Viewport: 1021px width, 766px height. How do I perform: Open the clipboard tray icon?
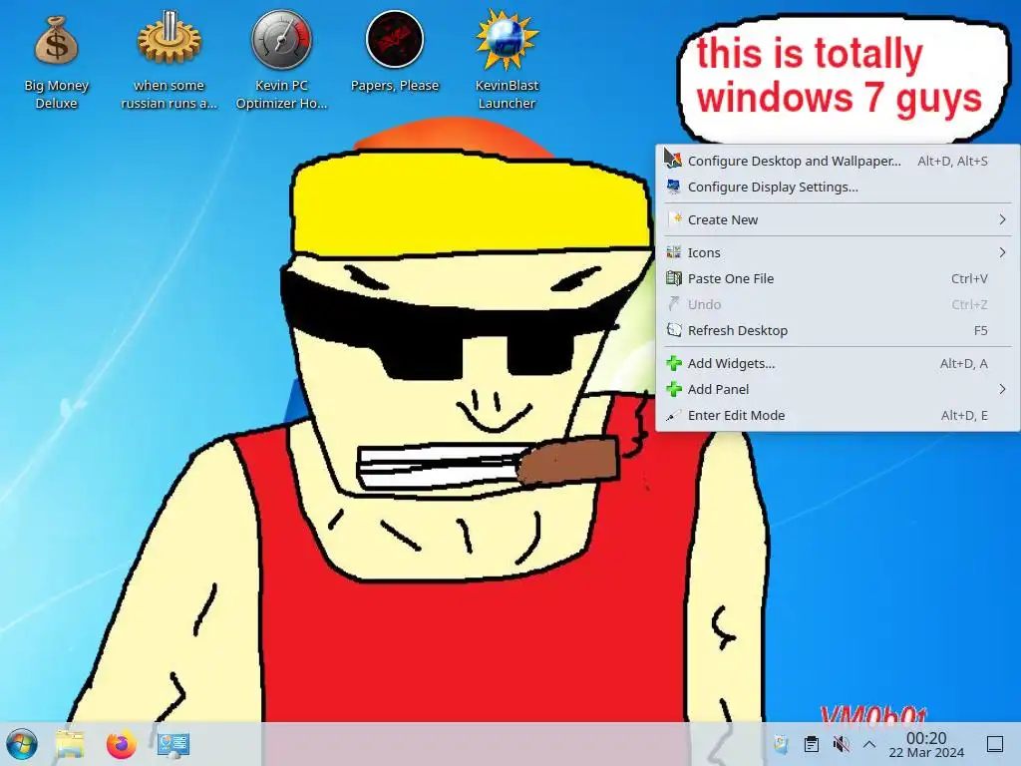pyautogui.click(x=812, y=744)
